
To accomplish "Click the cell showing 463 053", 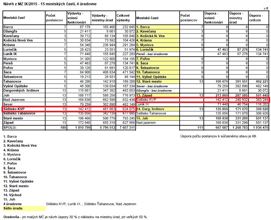I will click(x=129, y=90).
